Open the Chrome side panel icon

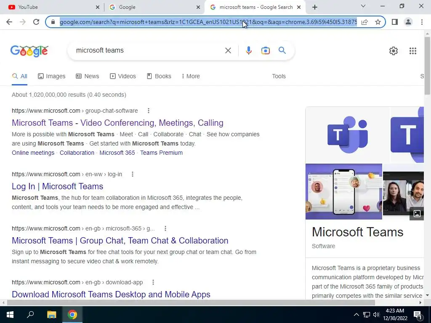(x=395, y=22)
